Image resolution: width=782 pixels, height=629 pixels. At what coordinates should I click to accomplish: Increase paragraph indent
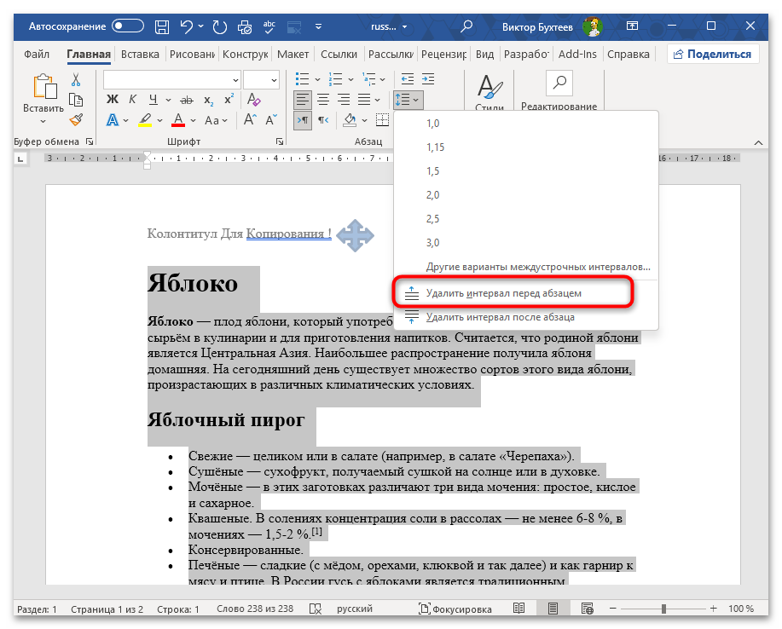(x=428, y=78)
